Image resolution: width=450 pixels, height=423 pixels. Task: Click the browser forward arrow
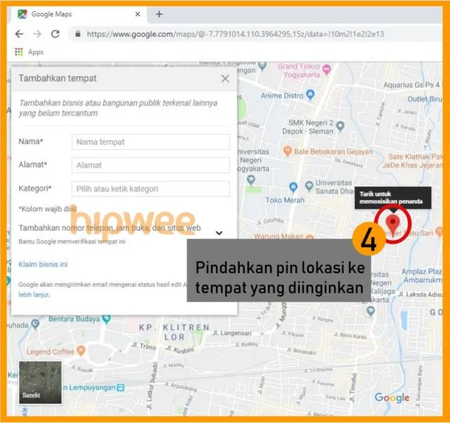[37, 34]
